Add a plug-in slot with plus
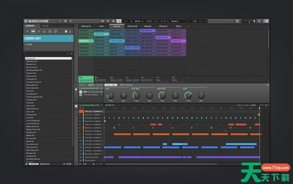This screenshot has height=184, width=293. click(81, 98)
